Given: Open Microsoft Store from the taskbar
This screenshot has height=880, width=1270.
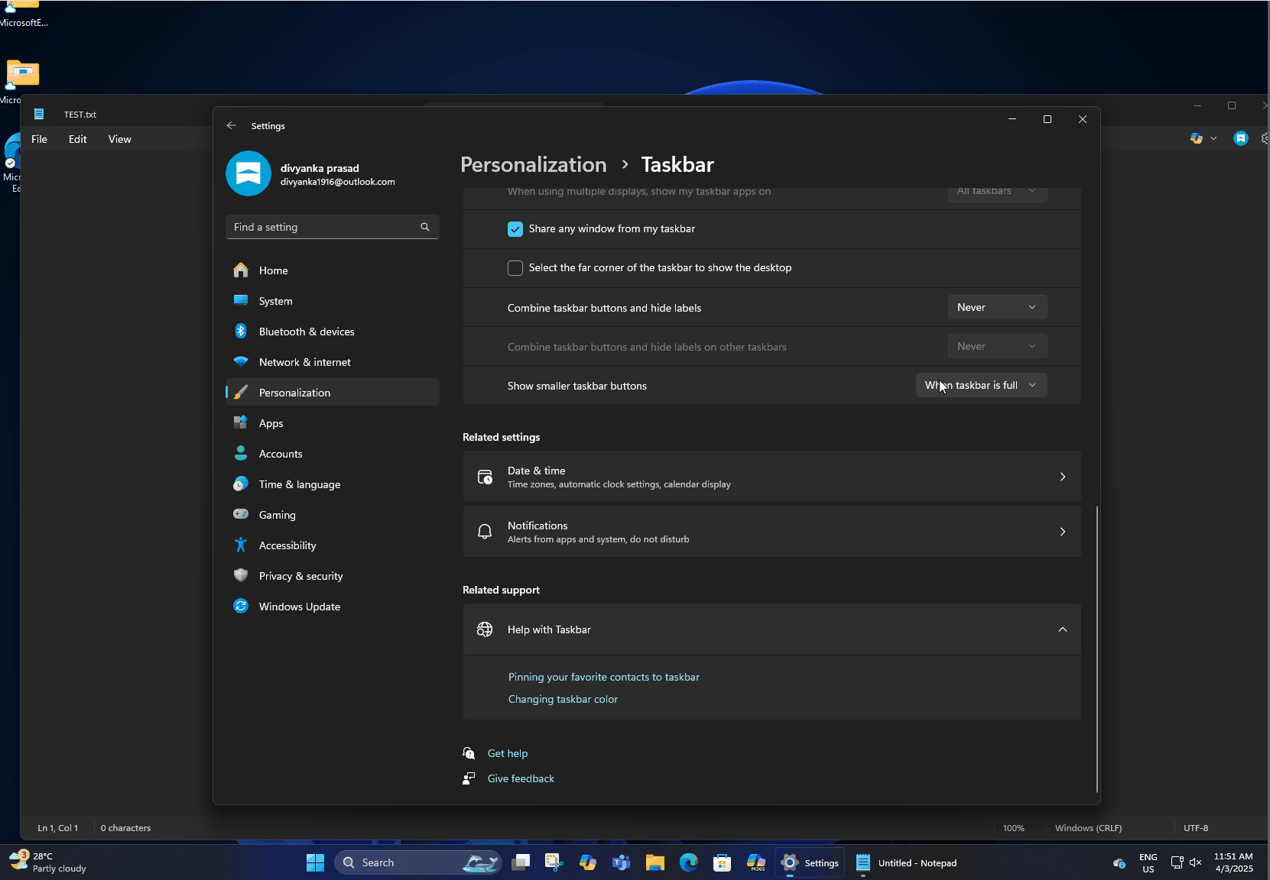Looking at the screenshot, I should 722,862.
